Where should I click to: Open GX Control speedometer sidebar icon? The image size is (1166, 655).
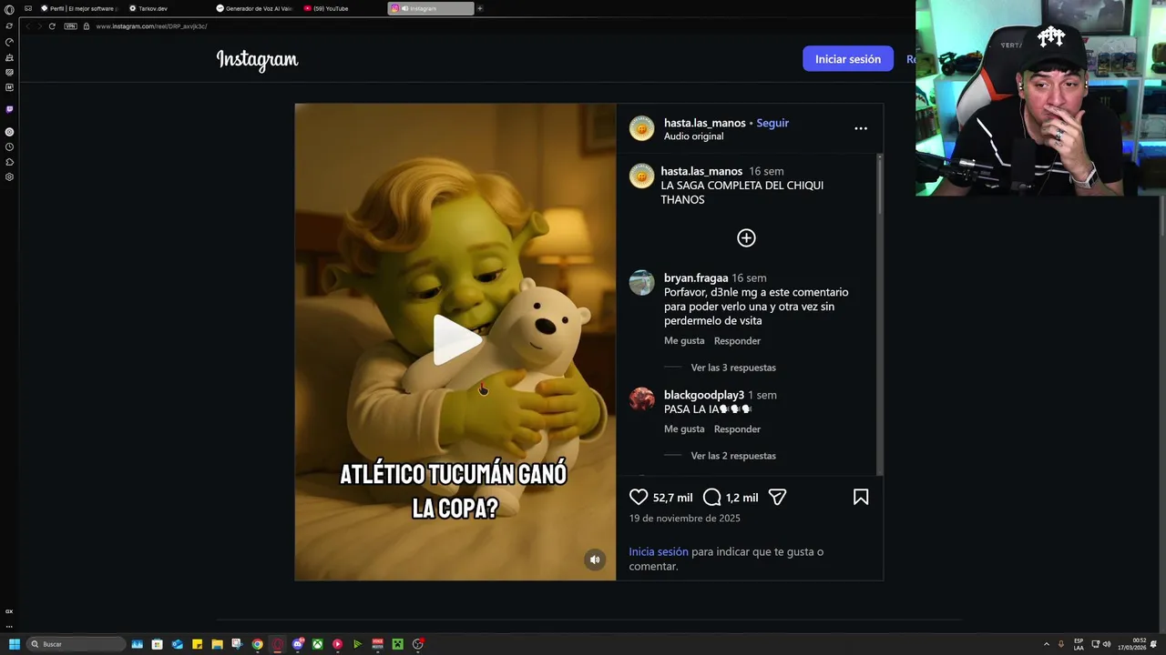click(9, 42)
